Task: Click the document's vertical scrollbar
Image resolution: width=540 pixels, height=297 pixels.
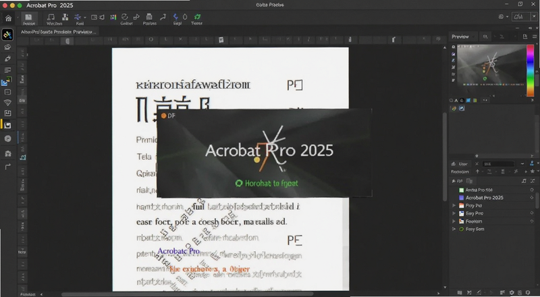Action: tap(445, 157)
